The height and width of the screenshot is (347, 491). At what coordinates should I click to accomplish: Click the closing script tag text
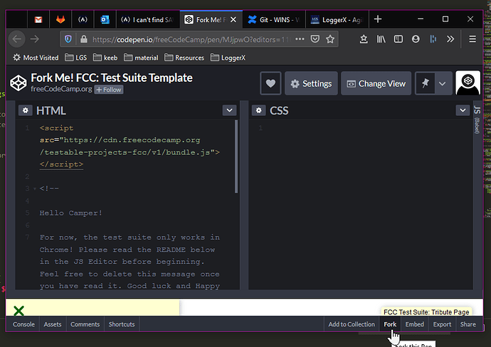point(61,164)
